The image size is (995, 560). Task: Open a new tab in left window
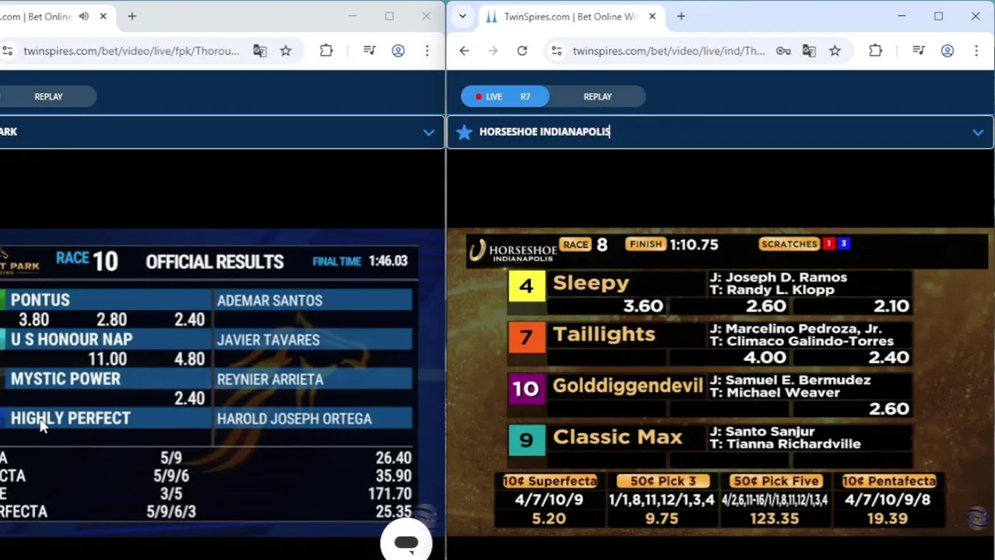[132, 16]
